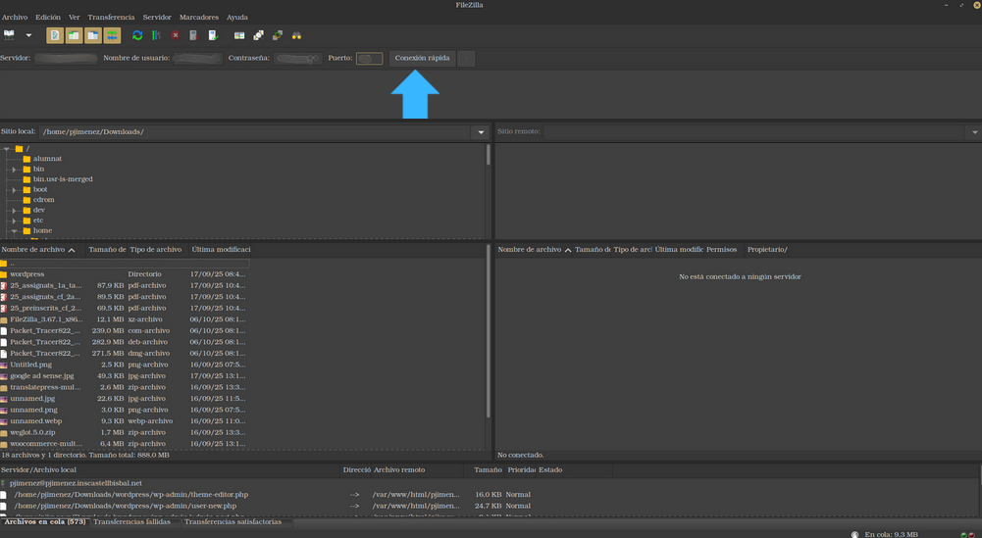Switch to the Transferencias fallidas tab

coord(131,522)
